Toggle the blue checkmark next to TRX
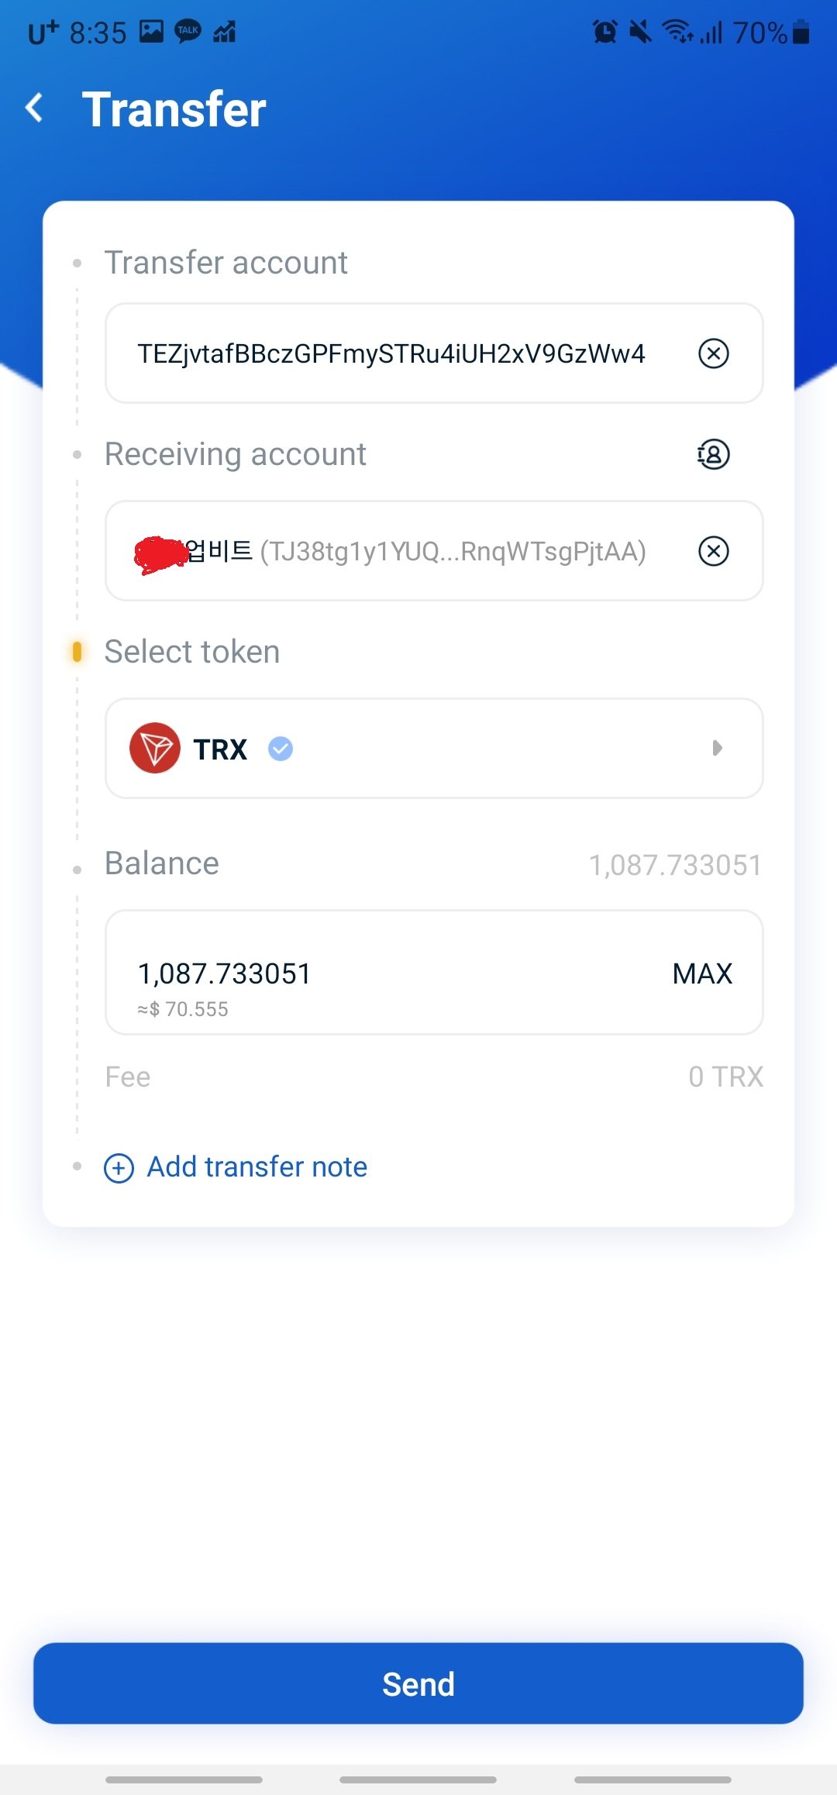Image resolution: width=837 pixels, height=1795 pixels. pos(280,748)
